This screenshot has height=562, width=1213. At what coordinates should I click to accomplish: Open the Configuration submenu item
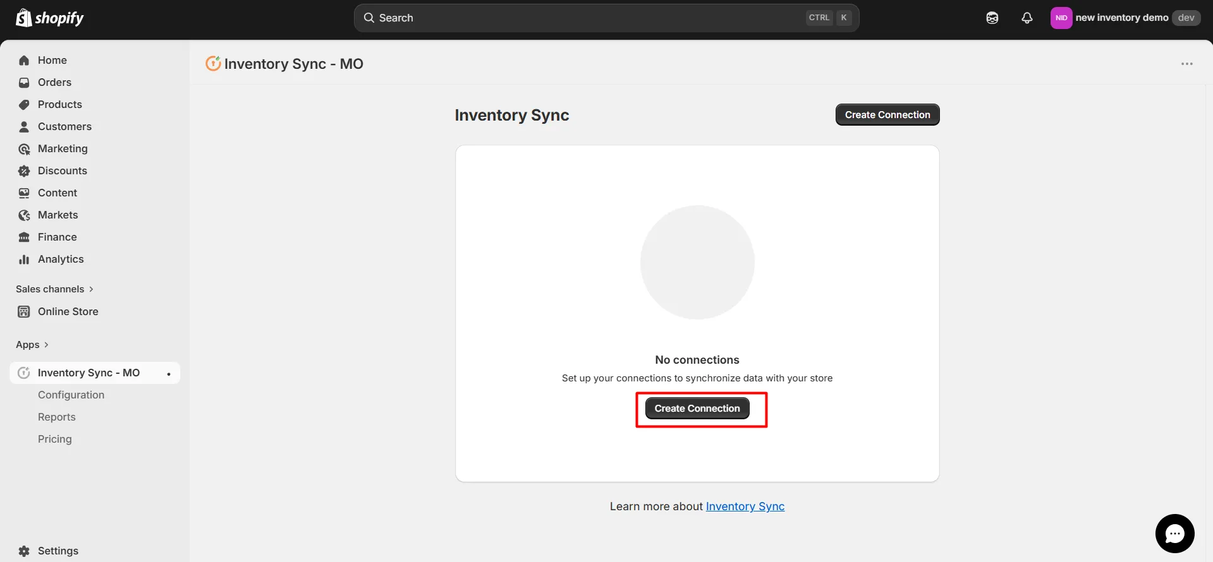[x=71, y=395]
